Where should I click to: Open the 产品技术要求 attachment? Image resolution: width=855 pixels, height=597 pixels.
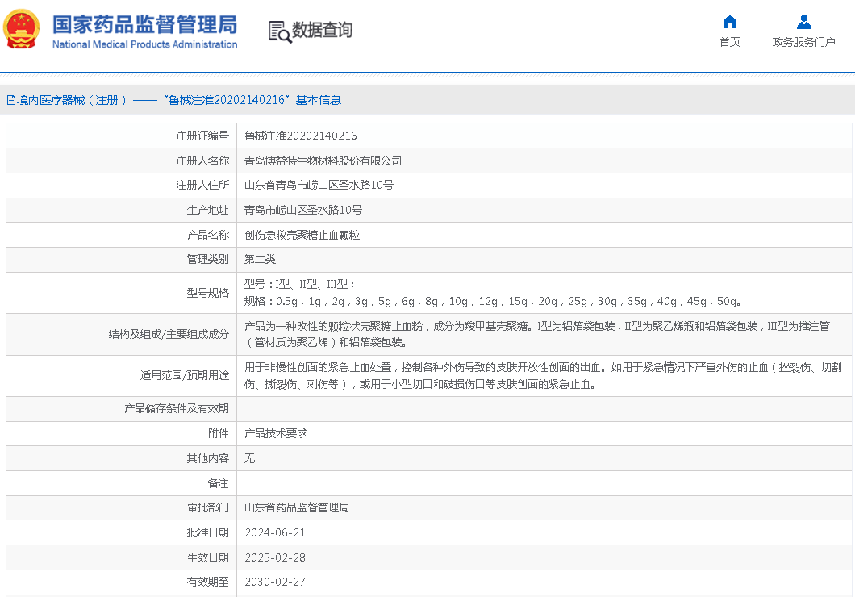(x=276, y=433)
